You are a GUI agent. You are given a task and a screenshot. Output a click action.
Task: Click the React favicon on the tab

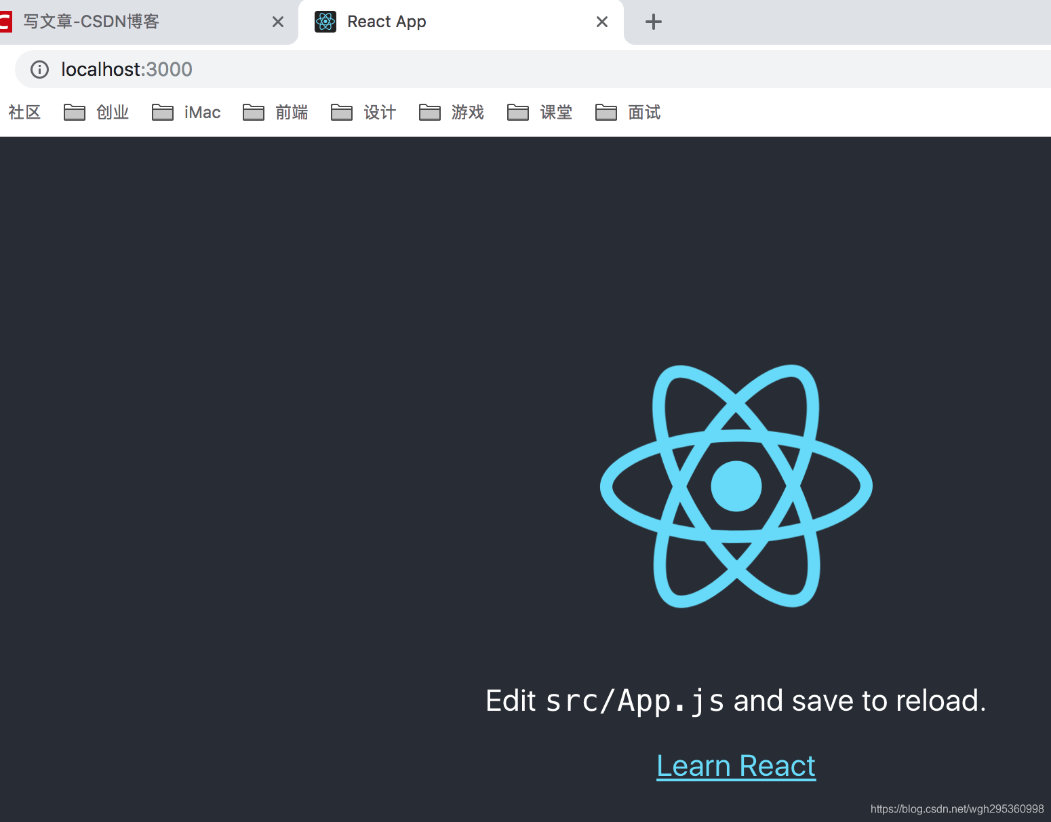tap(325, 22)
